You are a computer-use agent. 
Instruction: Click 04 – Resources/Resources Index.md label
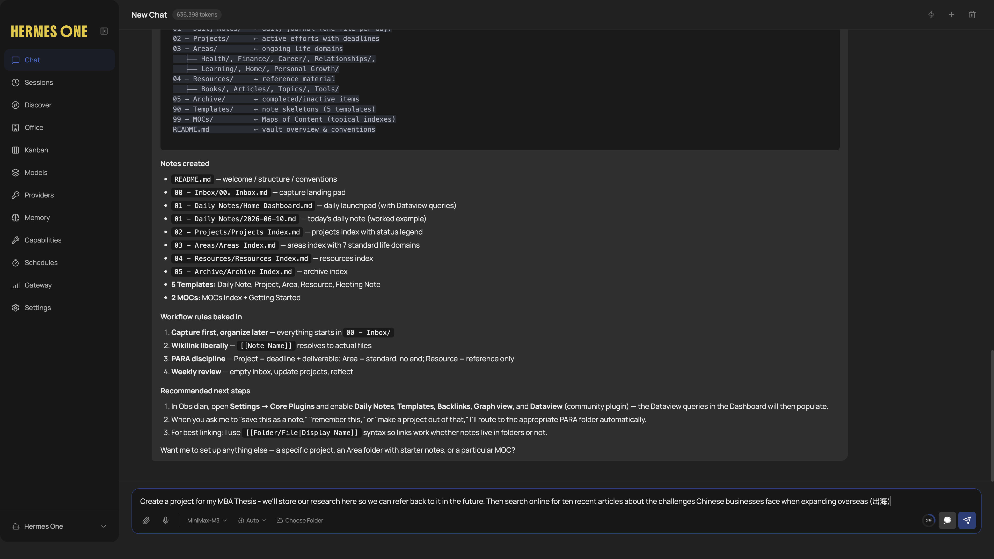tap(241, 259)
